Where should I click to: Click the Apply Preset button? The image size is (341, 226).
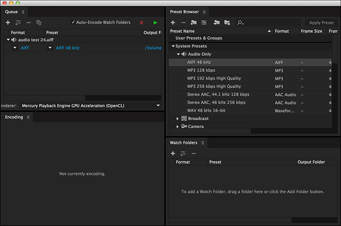point(321,23)
